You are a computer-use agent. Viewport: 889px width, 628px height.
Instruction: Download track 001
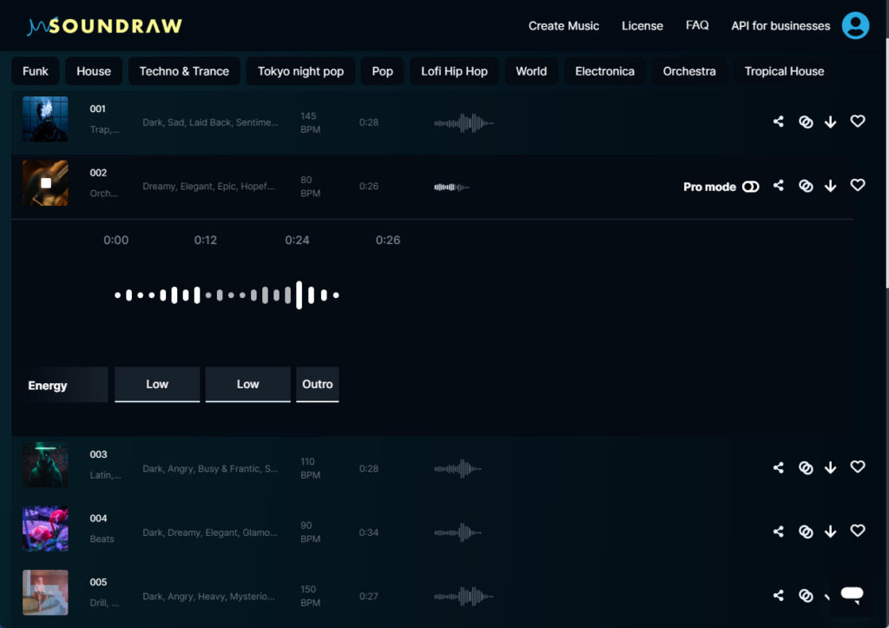(x=831, y=122)
